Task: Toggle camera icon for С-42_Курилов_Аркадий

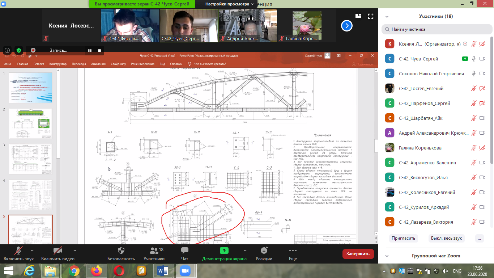Action: click(482, 207)
